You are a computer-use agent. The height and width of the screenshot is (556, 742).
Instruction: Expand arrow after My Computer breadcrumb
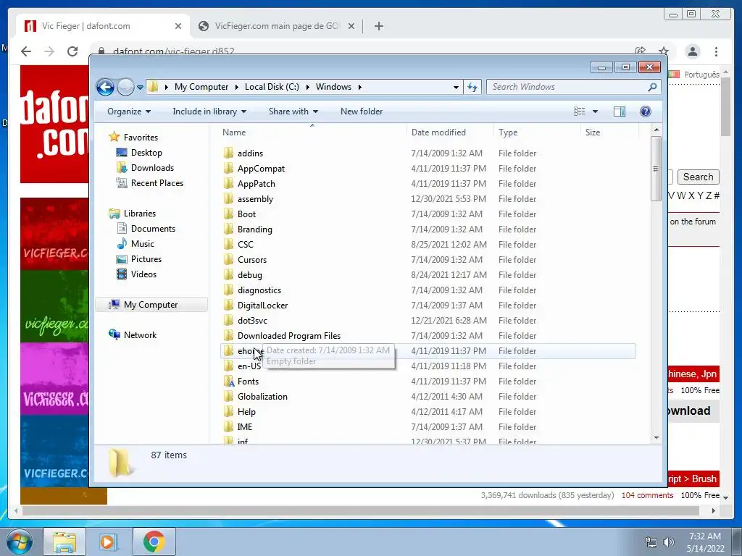pos(237,87)
